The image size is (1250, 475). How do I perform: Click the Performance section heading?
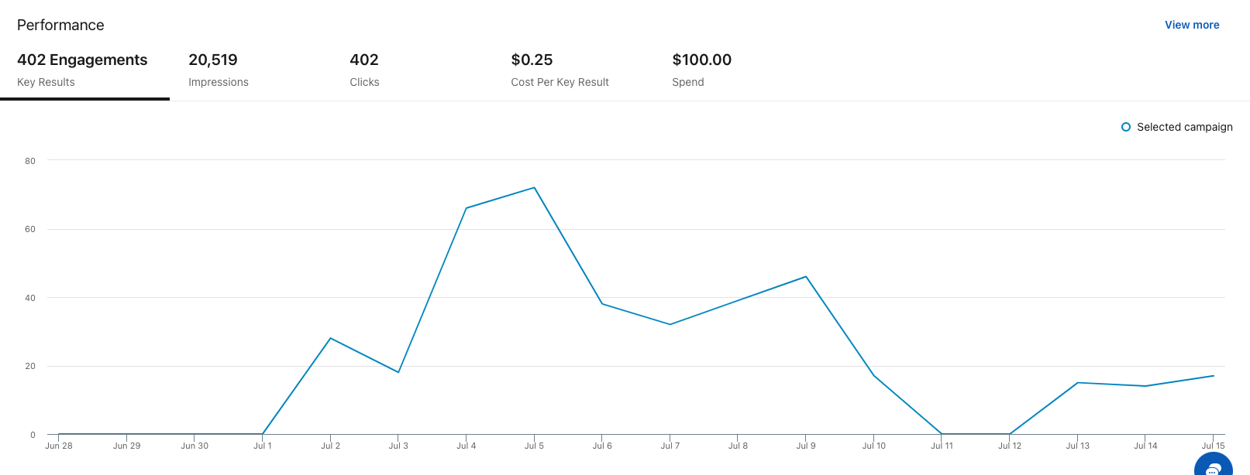(60, 25)
